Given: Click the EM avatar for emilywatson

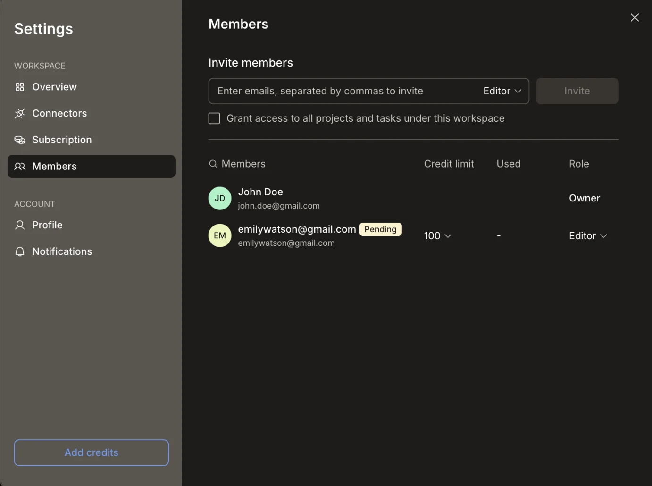Looking at the screenshot, I should (220, 235).
